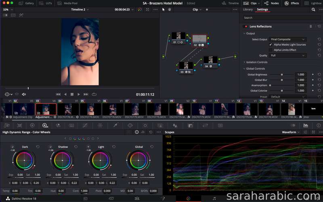Open the Quality Full dropdown
Screen dimensions: 323x202
pos(287,56)
